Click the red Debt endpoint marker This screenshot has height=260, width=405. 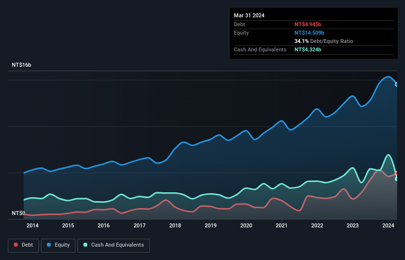click(x=397, y=173)
